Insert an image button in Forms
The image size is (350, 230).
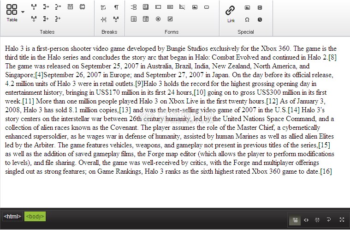pyautogui.click(x=195, y=7)
